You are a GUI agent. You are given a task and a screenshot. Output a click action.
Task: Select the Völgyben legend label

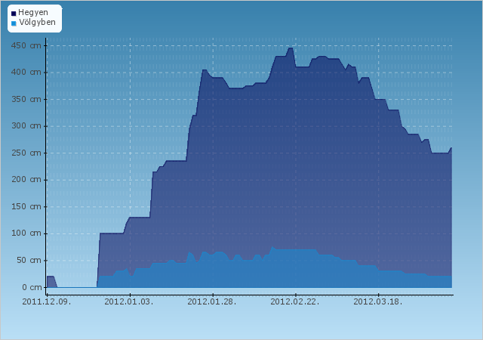pyautogui.click(x=37, y=22)
